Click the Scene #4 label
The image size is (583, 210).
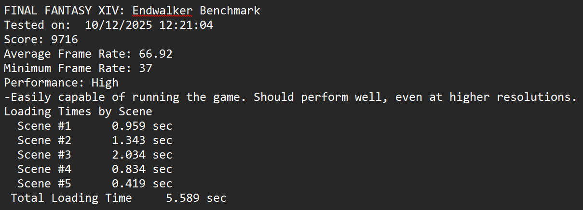pyautogui.click(x=44, y=169)
